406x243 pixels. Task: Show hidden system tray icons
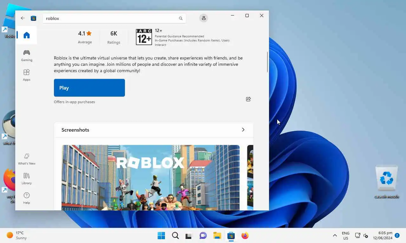pyautogui.click(x=335, y=235)
